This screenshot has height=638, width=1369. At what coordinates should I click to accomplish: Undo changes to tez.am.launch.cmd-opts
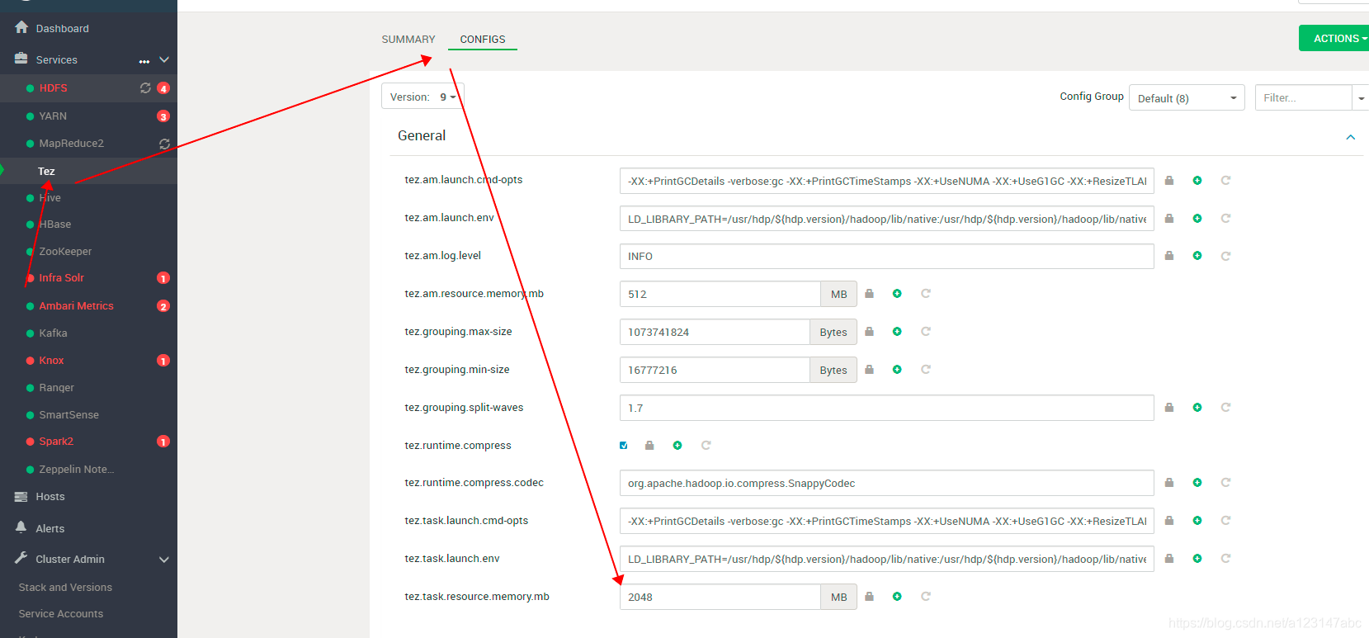[x=1225, y=180]
